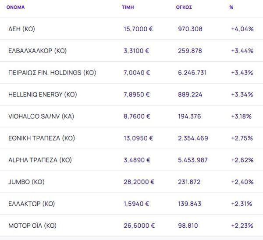Select ΜΟΤΟΡ ΟΪΛ (ΚΟ) stock
The height and width of the screenshot is (240, 263).
pos(32,226)
